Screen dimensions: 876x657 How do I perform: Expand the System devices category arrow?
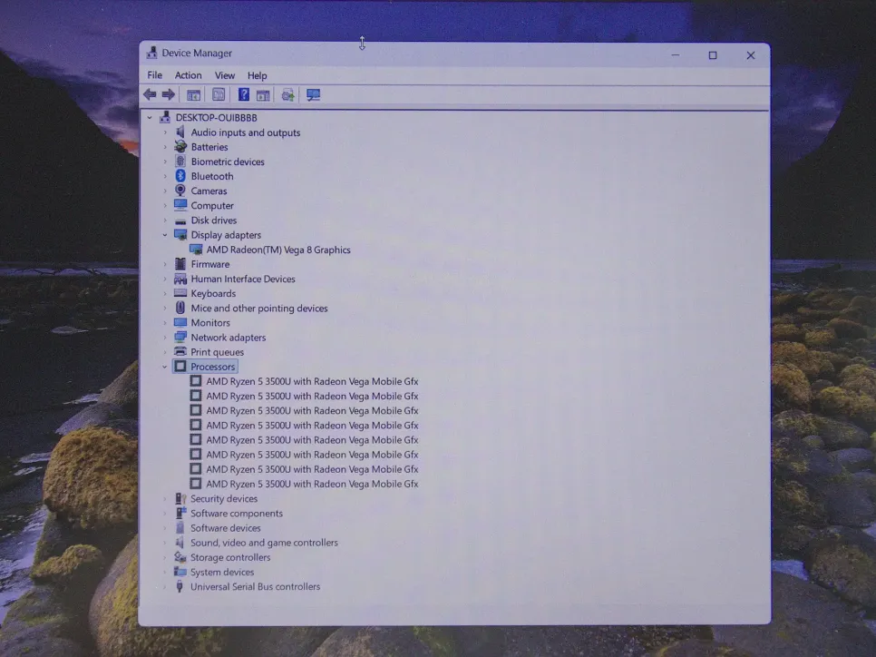[165, 572]
